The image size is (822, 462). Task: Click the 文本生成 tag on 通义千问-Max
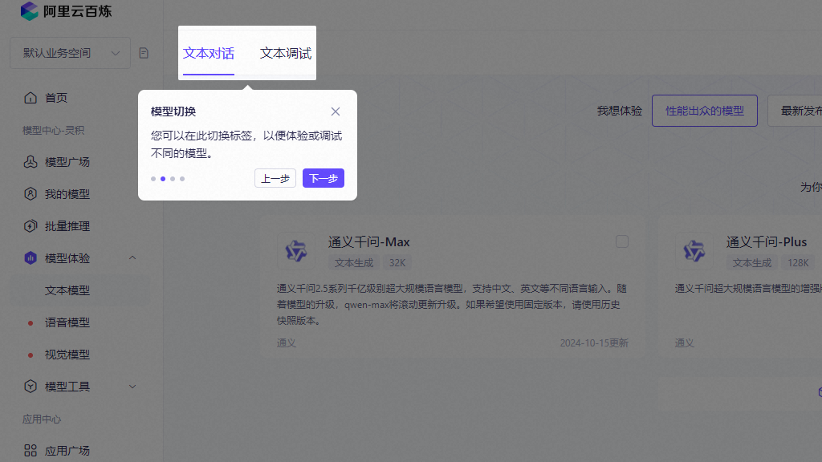point(354,263)
